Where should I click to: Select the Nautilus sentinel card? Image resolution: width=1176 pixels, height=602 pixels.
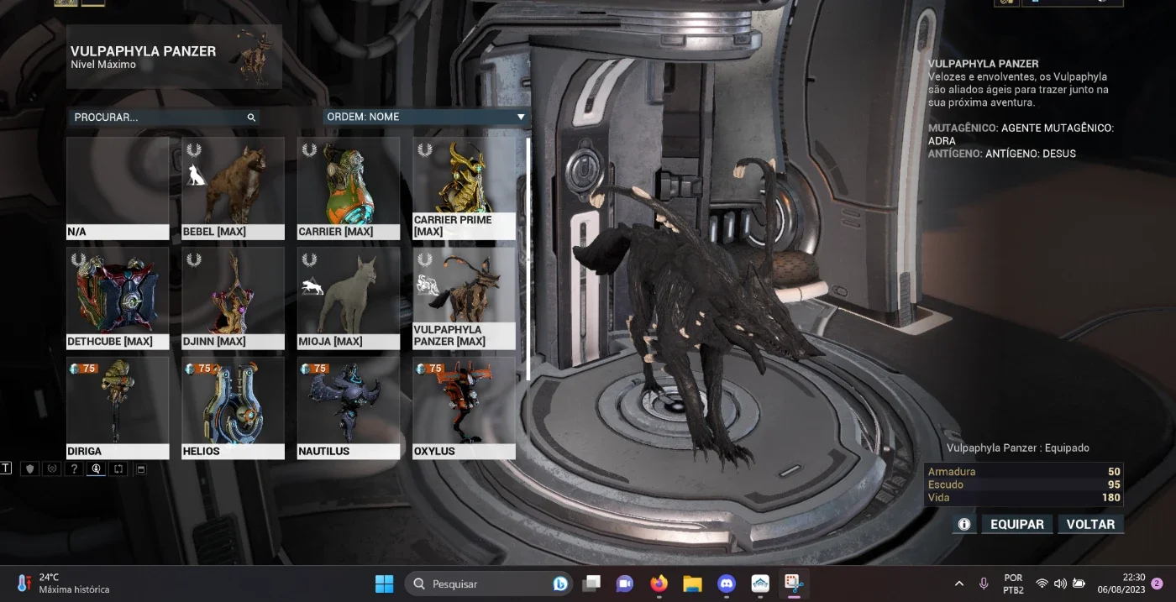tap(349, 408)
